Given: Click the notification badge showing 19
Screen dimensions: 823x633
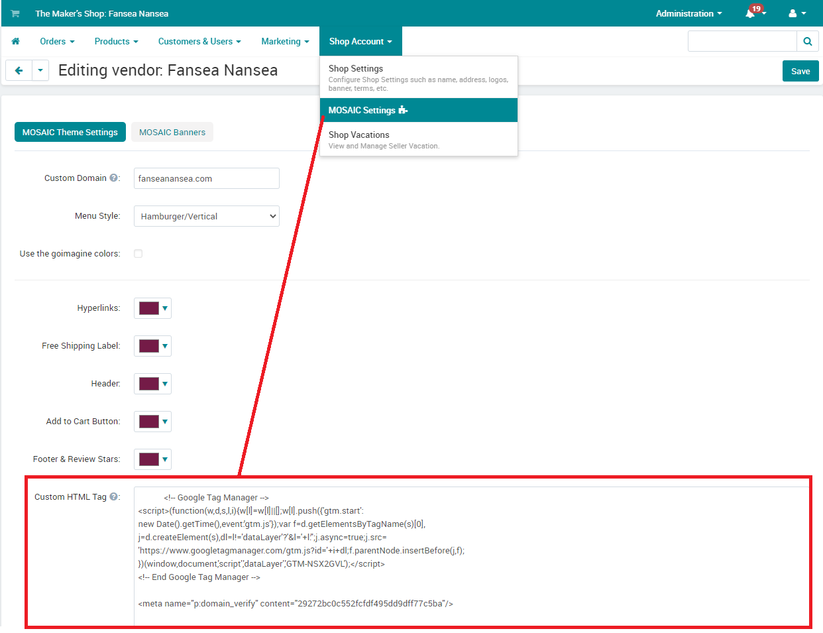Looking at the screenshot, I should [x=756, y=7].
